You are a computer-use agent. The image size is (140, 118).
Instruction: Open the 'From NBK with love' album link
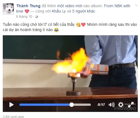pyautogui.click(x=73, y=9)
